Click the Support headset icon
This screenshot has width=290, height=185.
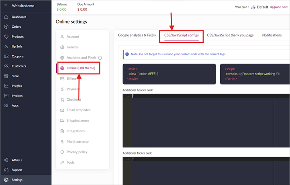[x=6, y=170]
